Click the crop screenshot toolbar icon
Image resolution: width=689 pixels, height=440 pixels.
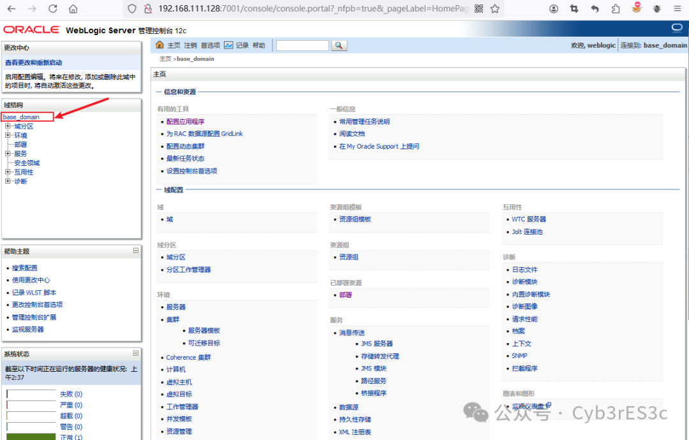574,9
